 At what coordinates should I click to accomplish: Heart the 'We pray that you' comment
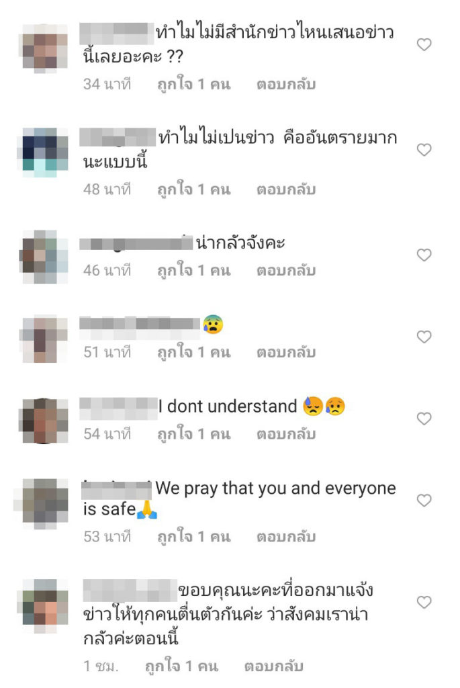[424, 500]
